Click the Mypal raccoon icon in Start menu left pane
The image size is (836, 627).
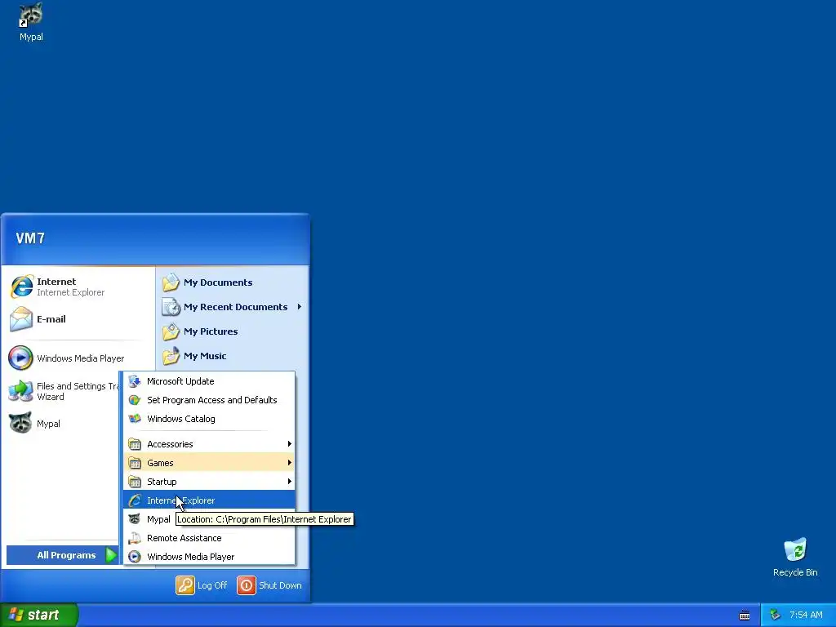click(20, 424)
